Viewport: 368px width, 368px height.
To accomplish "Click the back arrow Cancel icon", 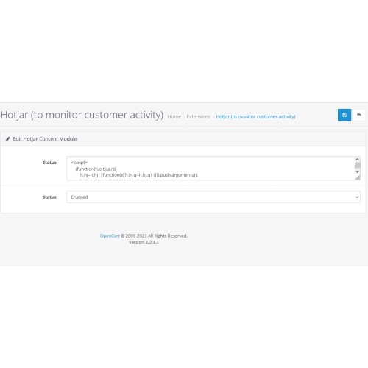I will (359, 115).
